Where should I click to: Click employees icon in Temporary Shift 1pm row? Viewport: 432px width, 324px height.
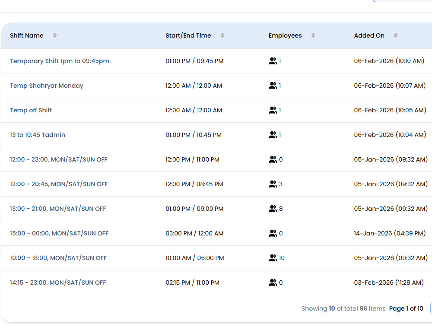coord(273,61)
